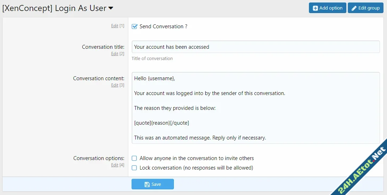
Task: Click the Lock conversation label text
Action: pos(196,168)
